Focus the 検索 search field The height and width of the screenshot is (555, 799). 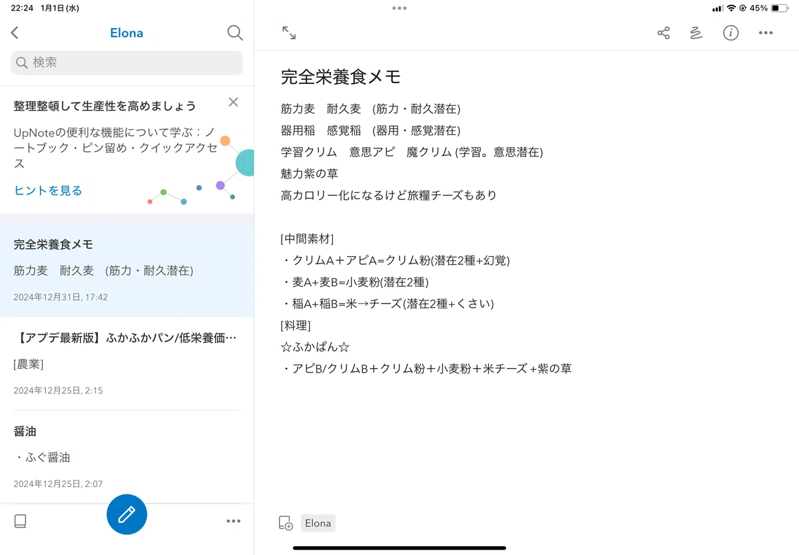coord(127,63)
